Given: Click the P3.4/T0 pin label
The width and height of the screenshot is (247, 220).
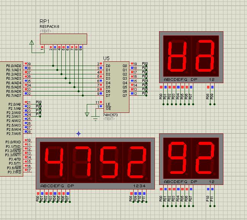Looking at the screenshot, I should (x=15, y=159).
